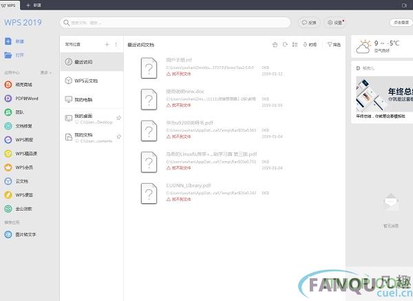
Task: Click the envelope no-messages icon
Action: [x=391, y=202]
